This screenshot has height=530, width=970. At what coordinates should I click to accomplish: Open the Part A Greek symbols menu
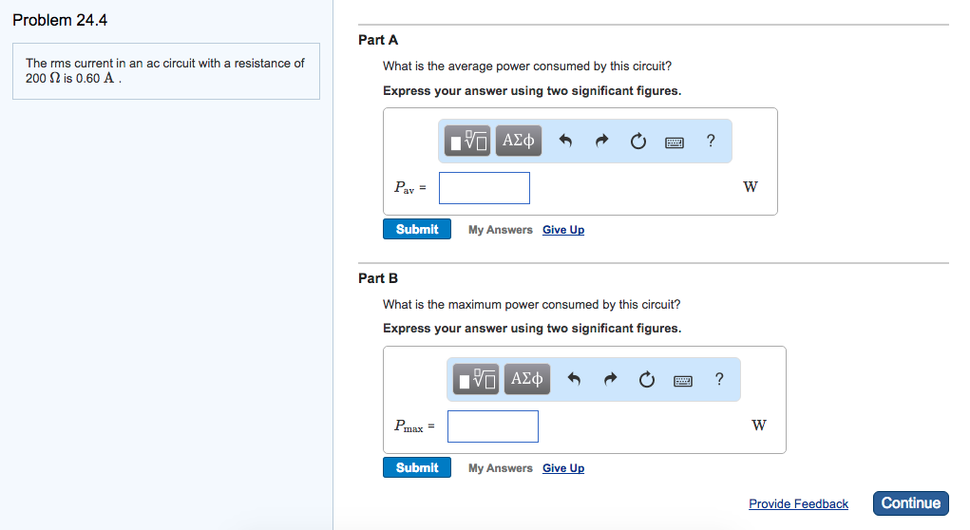tap(519, 141)
